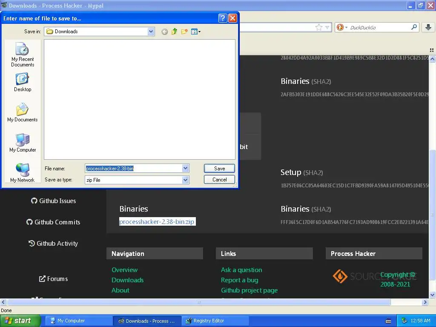Open the URL bar history dropdown arrow
This screenshot has height=327, width=436.
[x=327, y=27]
